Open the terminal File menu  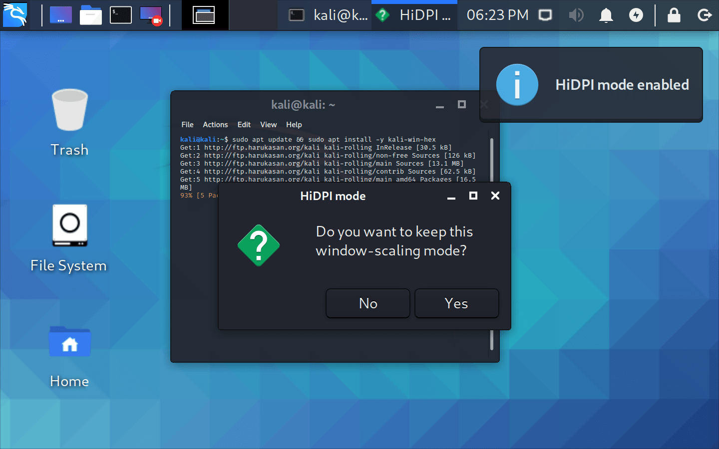pos(187,125)
